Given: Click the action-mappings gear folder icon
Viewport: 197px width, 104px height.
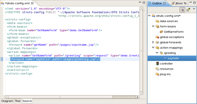Looking at the screenshot, I should [x=157, y=47].
